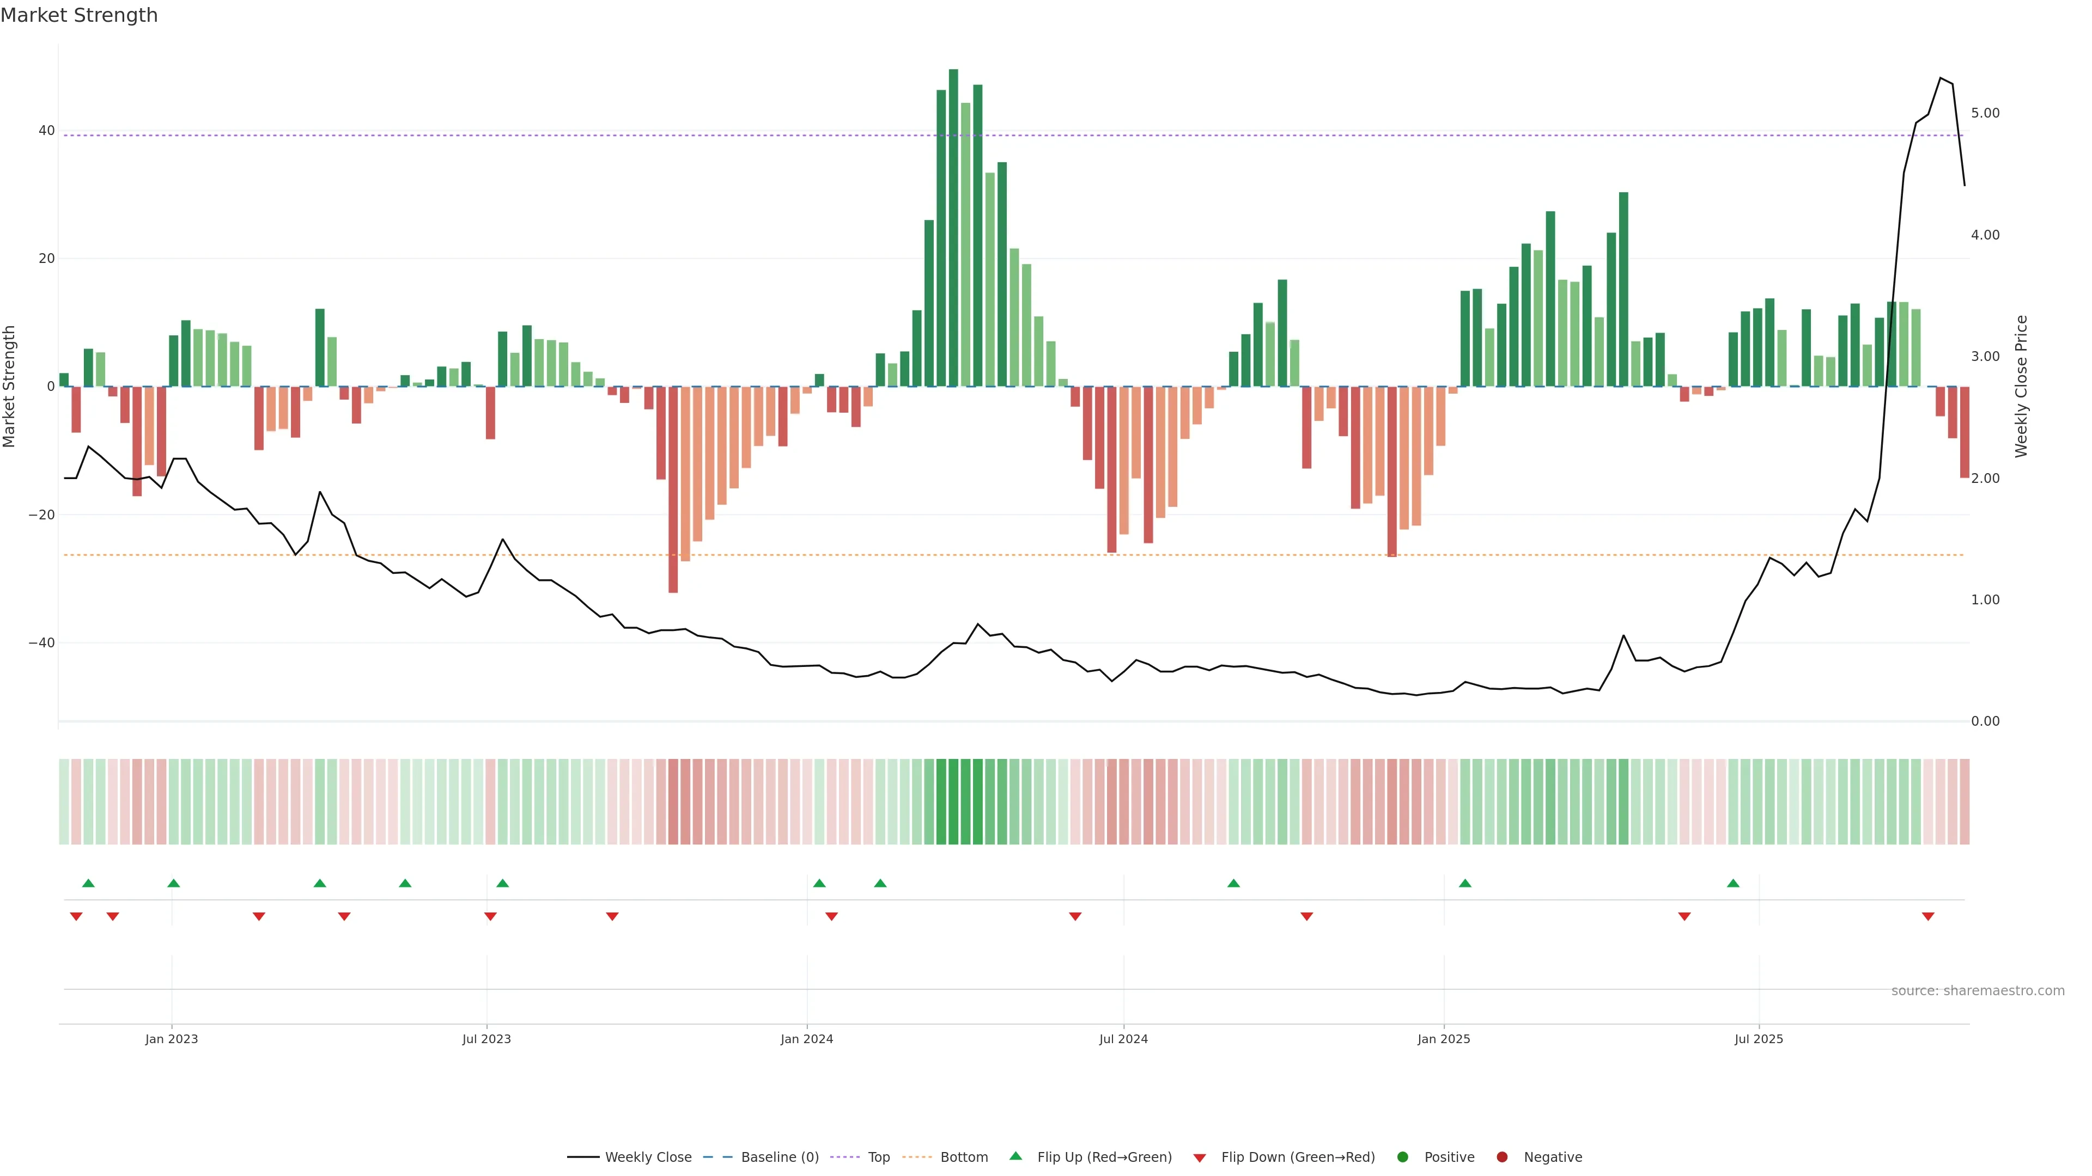Screen dimensions: 2092x1176
Task: Click the Jan 2024 x-axis label
Action: [806, 1039]
